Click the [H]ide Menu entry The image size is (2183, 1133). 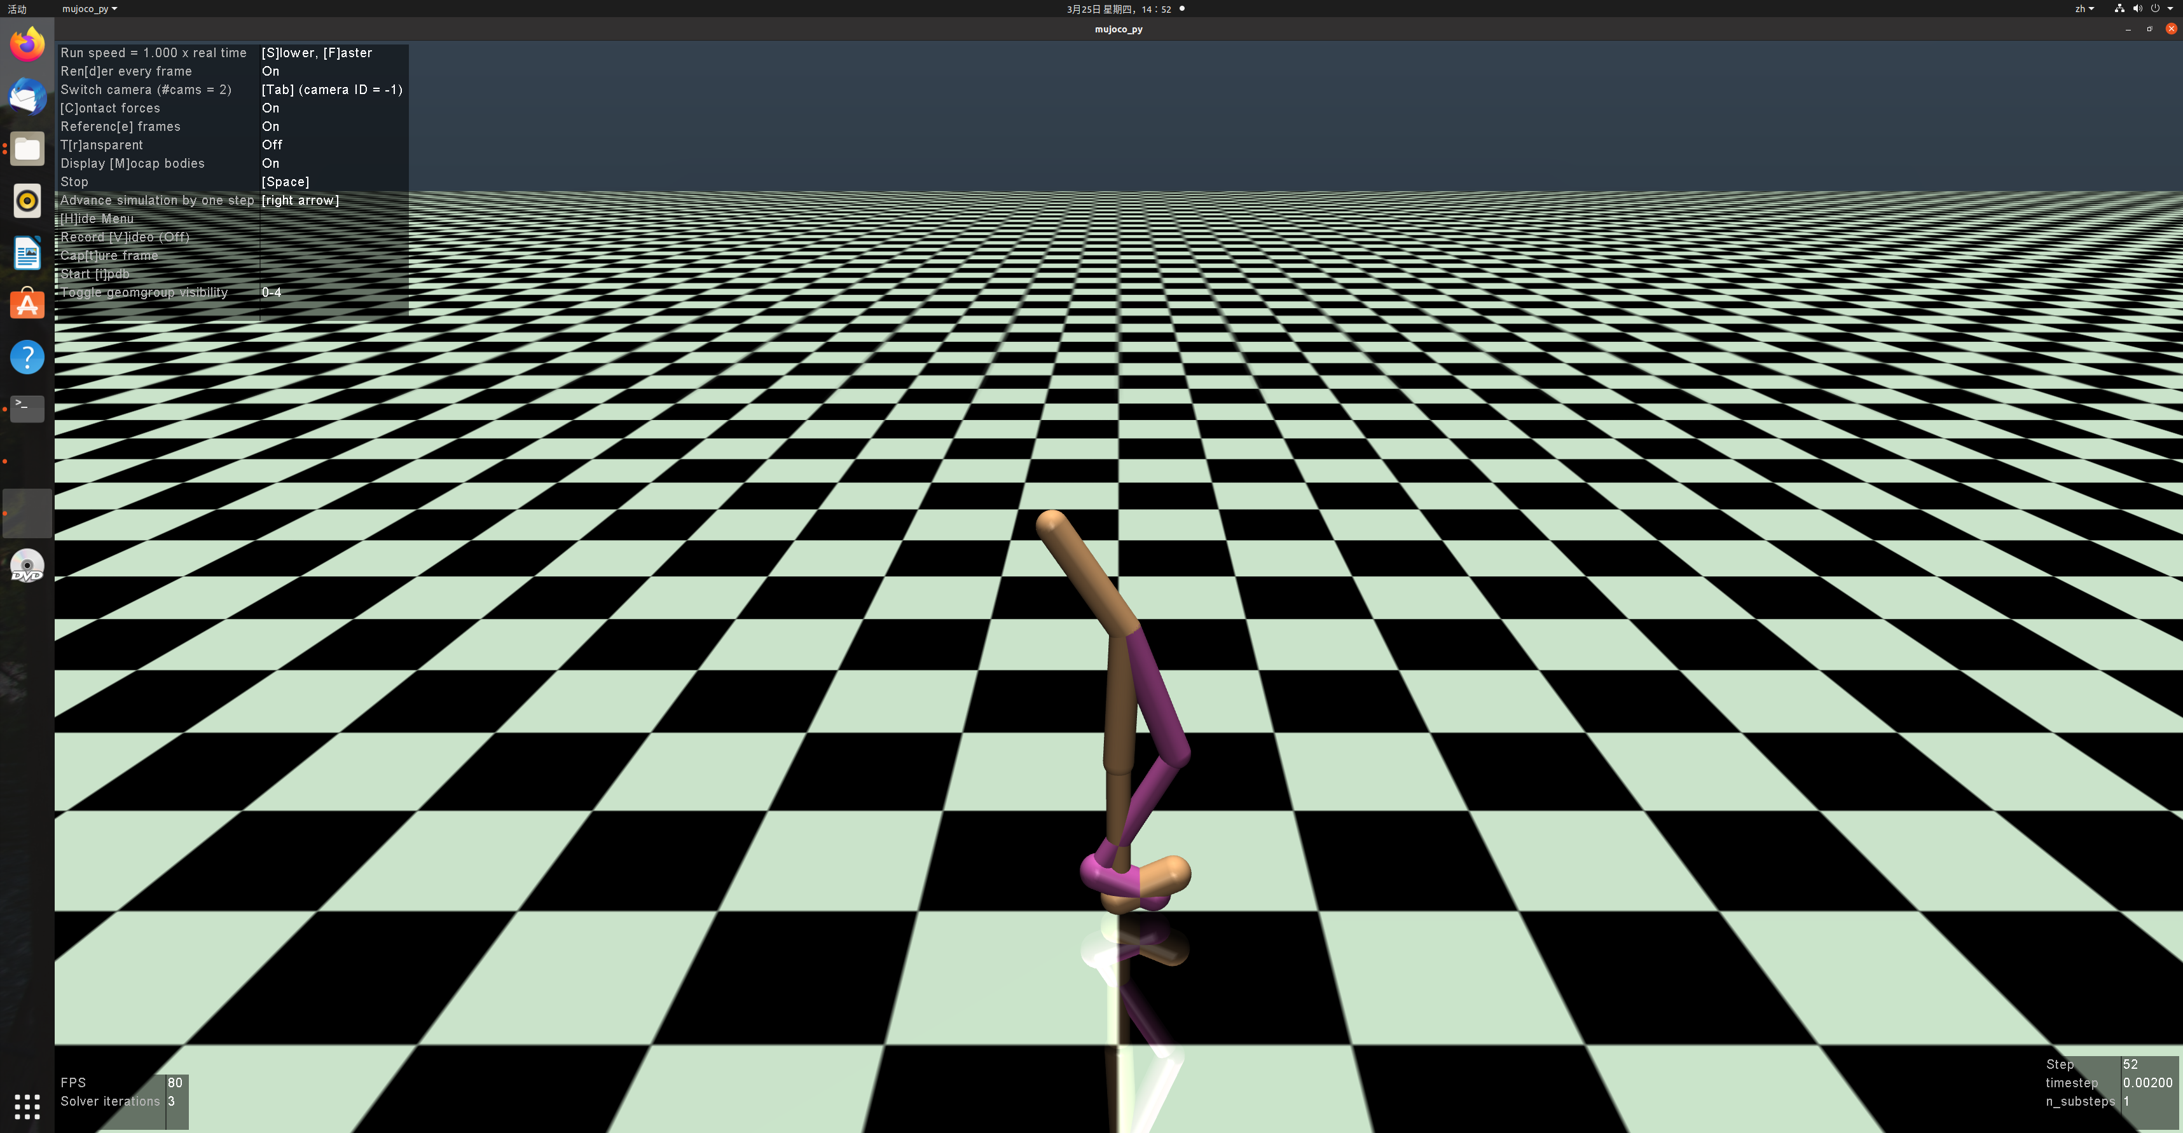coord(97,219)
